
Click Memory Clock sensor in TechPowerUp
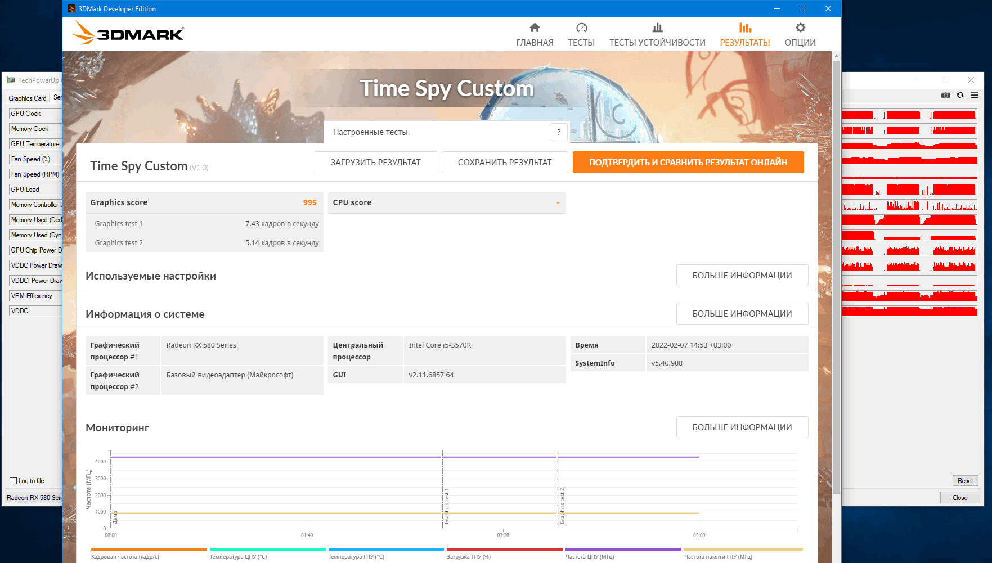click(x=35, y=129)
